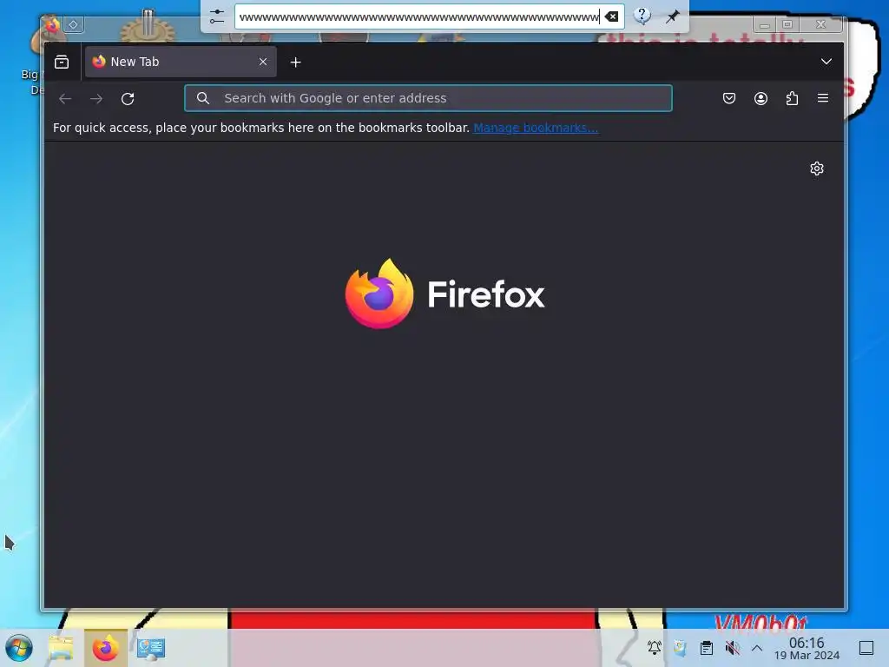889x667 pixels.
Task: Select the Firefox taskbar entry
Action: pos(105,648)
